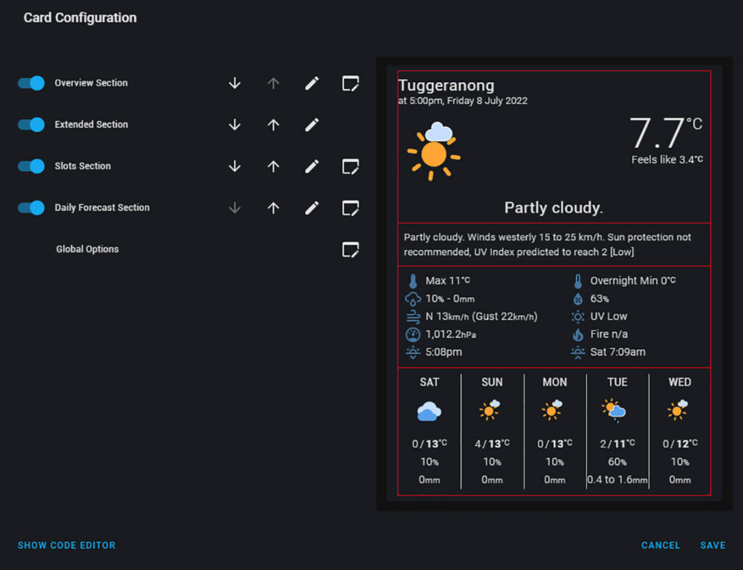Click the Max 11°C thermometer icon
743x570 pixels.
click(x=413, y=281)
